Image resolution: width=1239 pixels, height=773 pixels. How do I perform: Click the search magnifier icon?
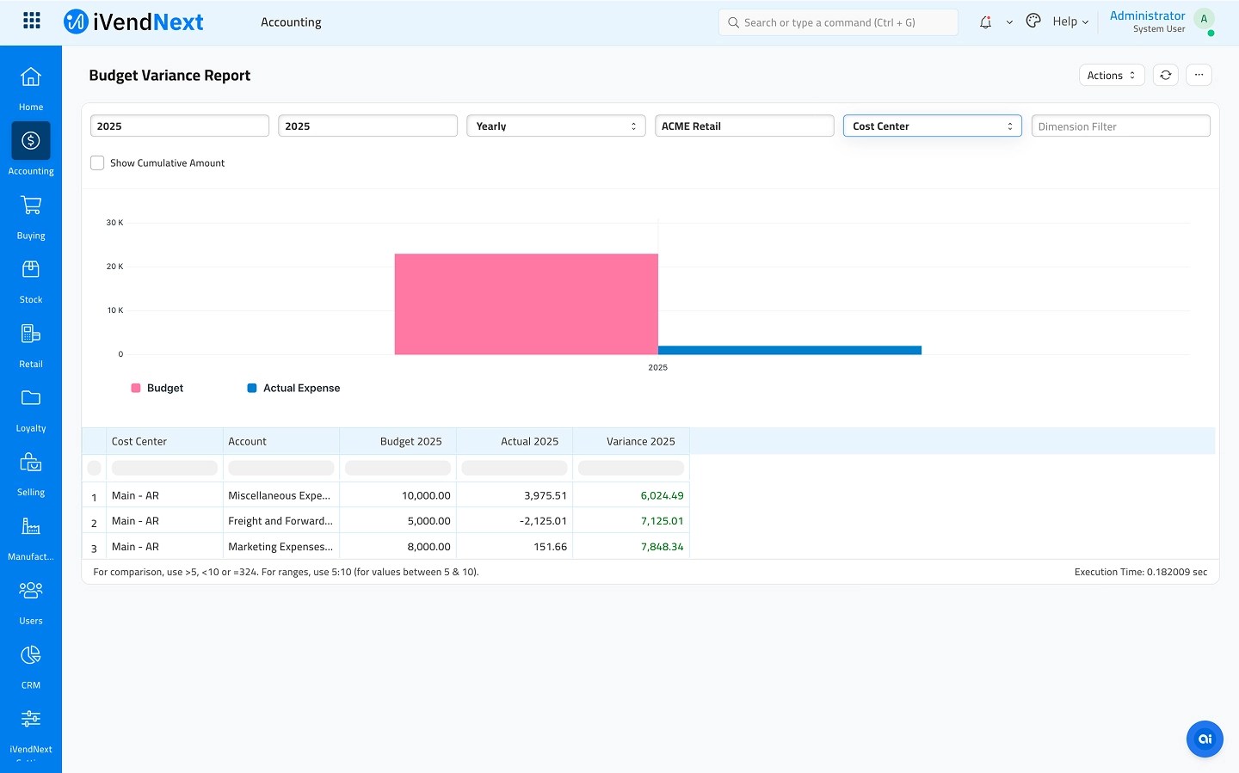pos(734,22)
